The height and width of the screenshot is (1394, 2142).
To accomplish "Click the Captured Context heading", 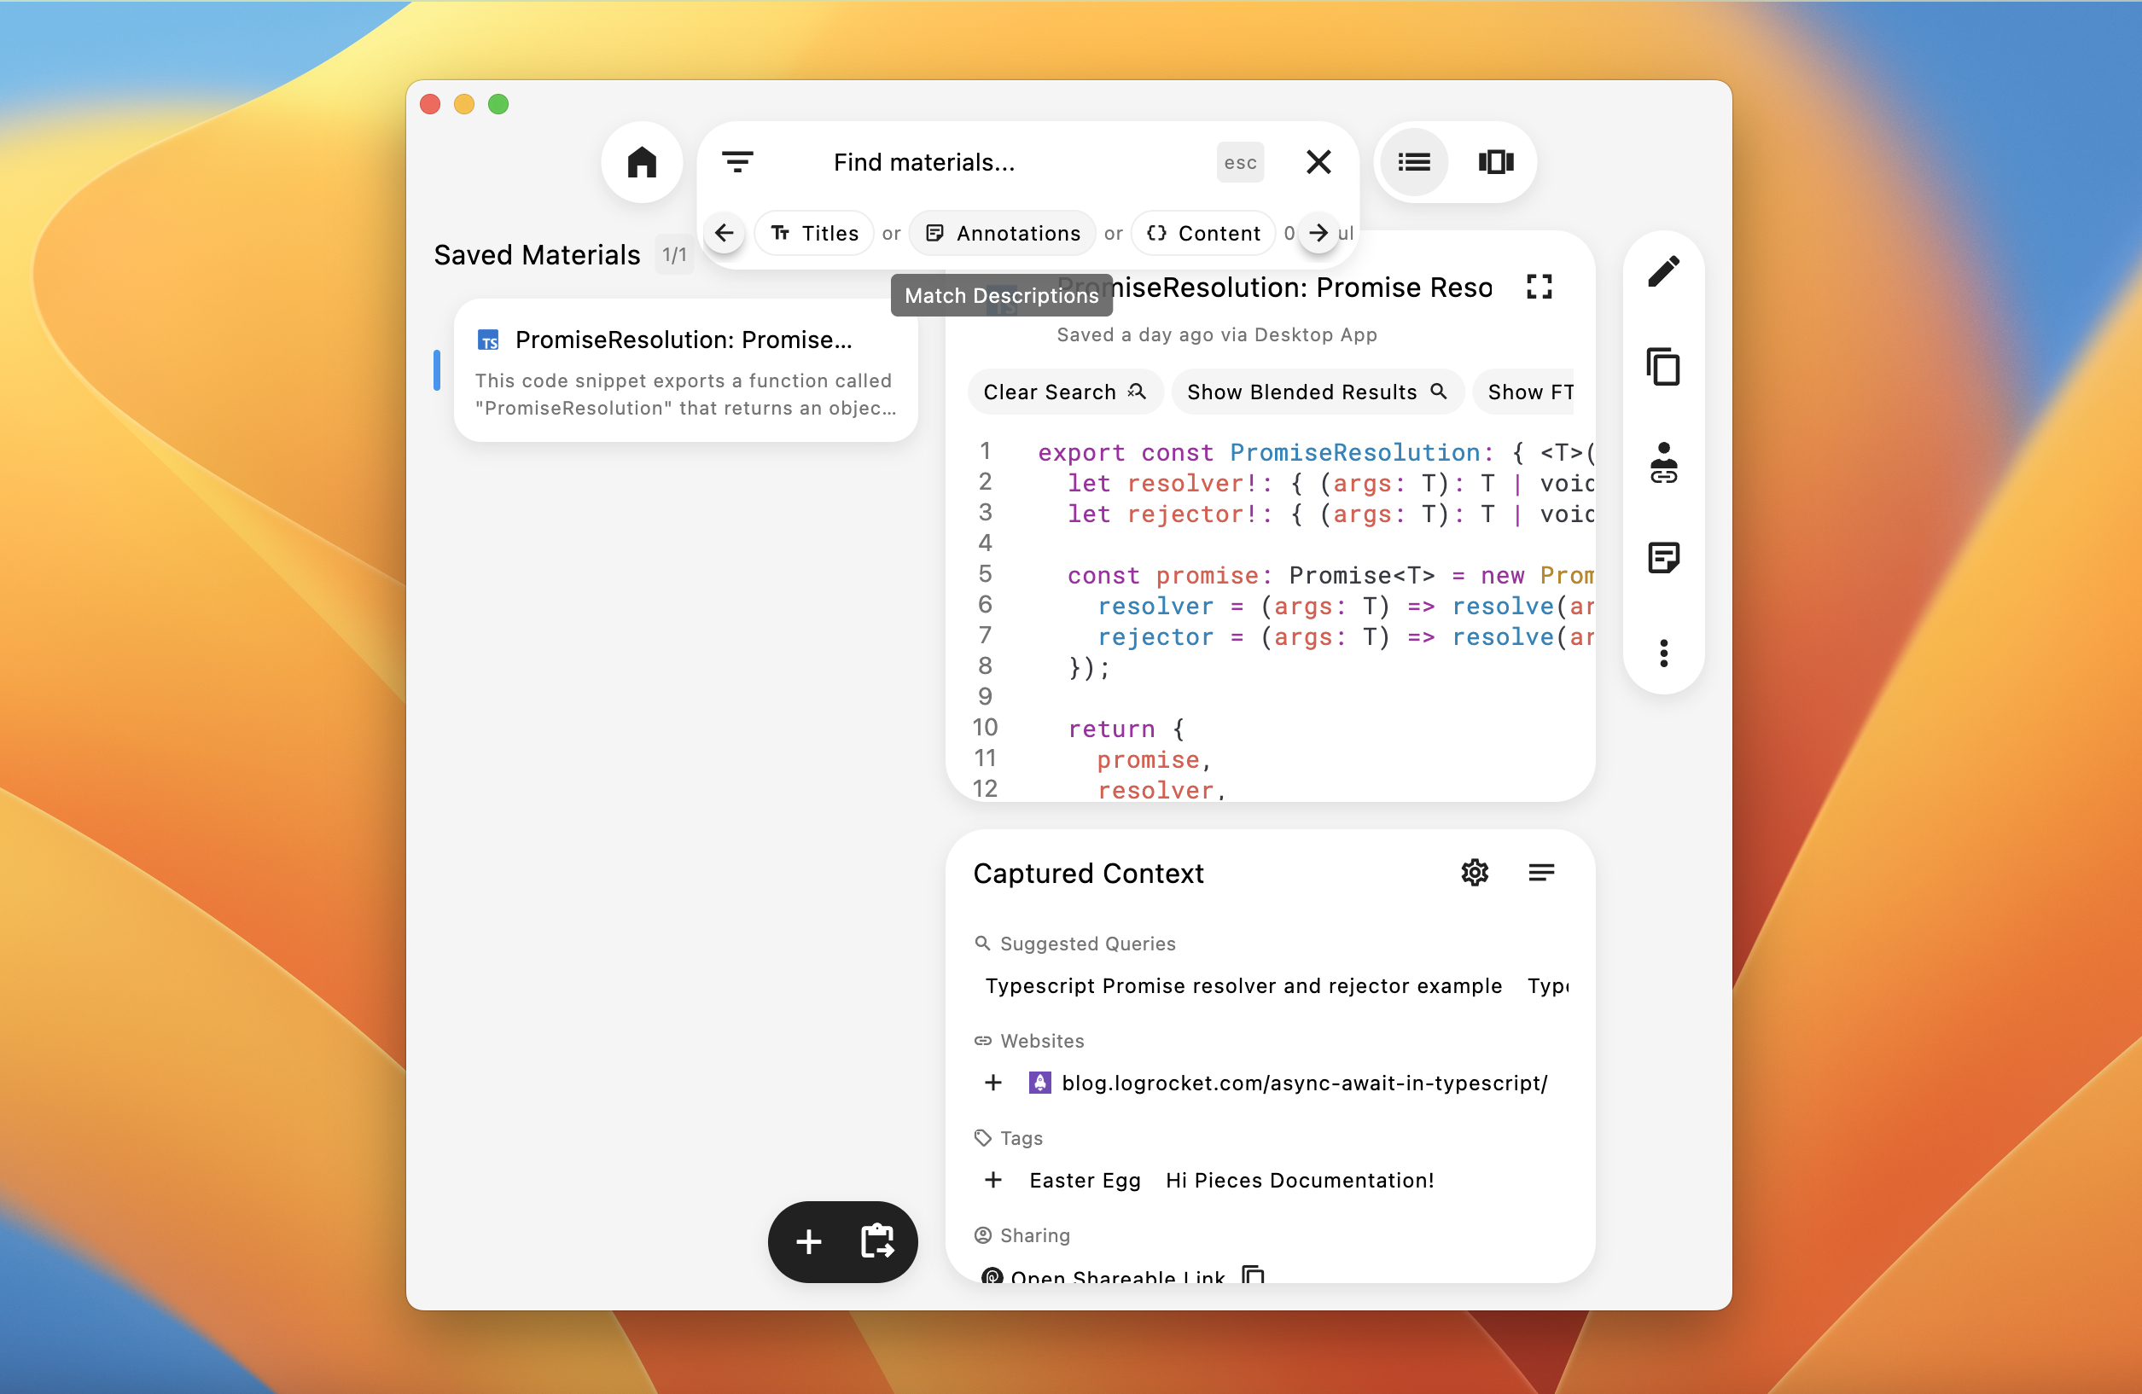I will [1089, 873].
